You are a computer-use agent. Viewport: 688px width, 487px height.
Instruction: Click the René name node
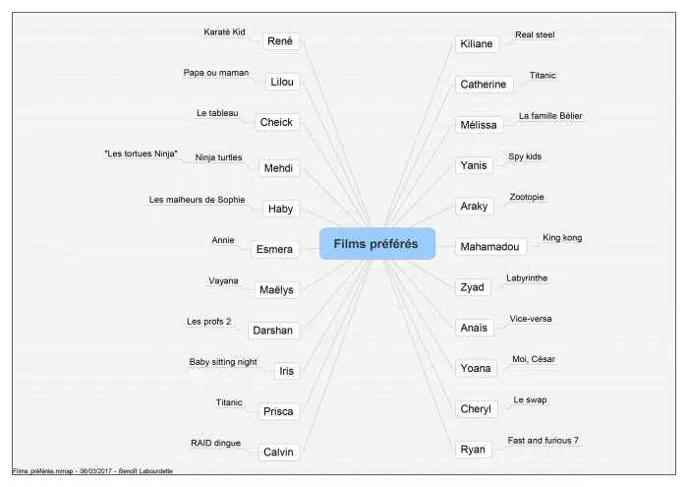[280, 41]
